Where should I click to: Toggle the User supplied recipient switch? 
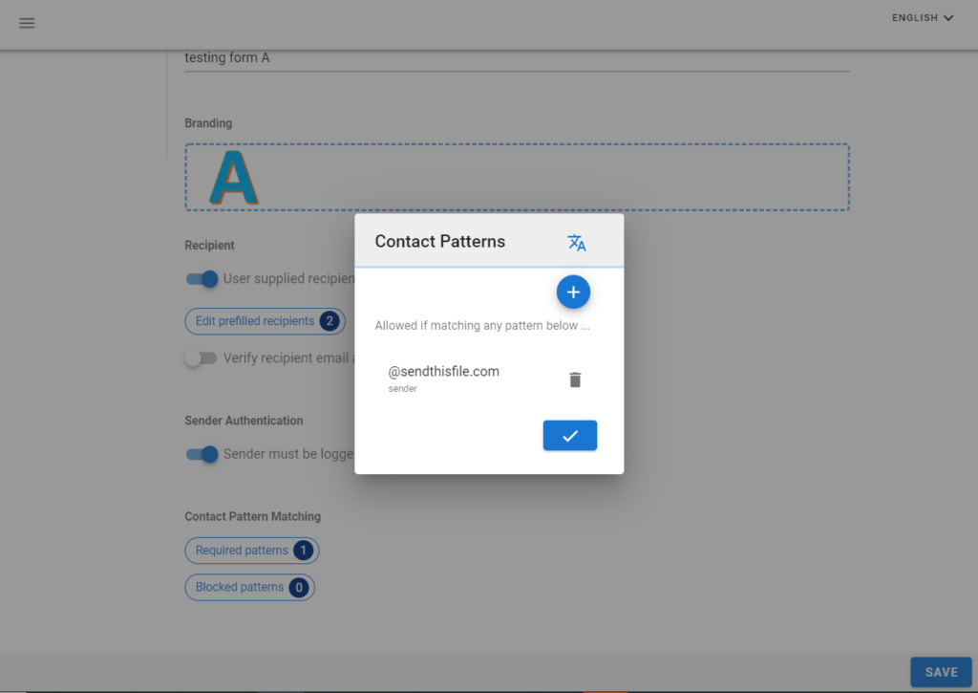click(202, 279)
